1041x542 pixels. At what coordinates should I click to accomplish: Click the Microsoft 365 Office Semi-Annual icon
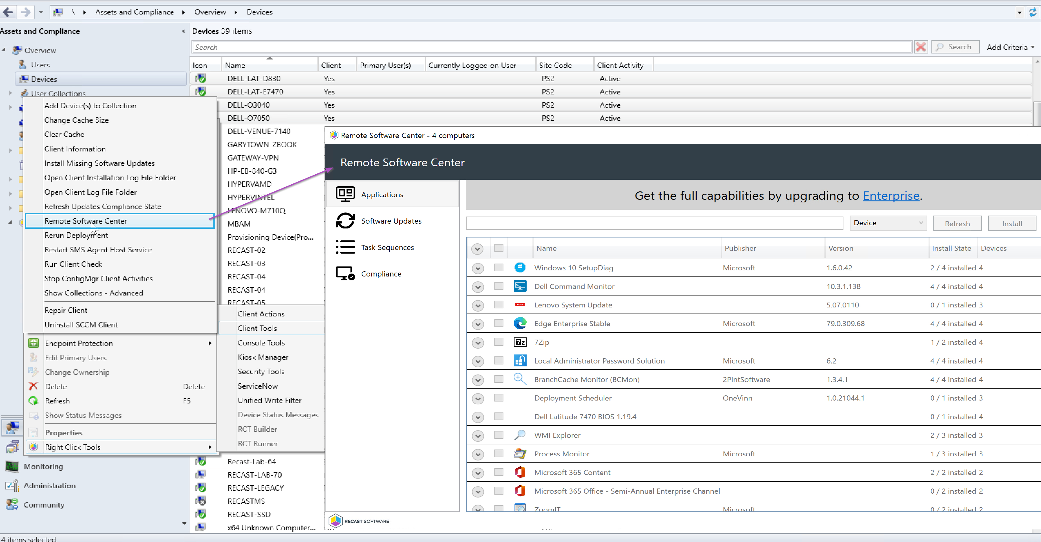tap(520, 491)
